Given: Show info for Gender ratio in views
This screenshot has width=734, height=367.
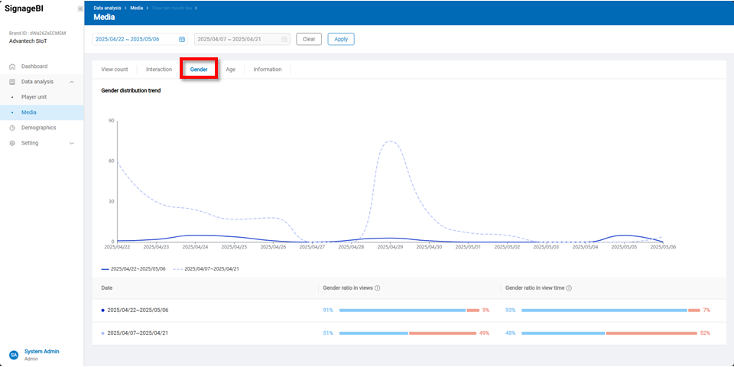Looking at the screenshot, I should click(378, 288).
